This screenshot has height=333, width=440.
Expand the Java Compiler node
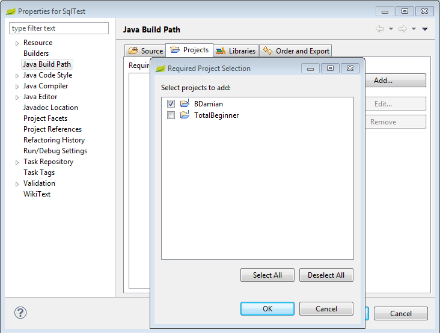point(17,87)
